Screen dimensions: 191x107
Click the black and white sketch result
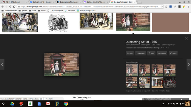(58, 23)
